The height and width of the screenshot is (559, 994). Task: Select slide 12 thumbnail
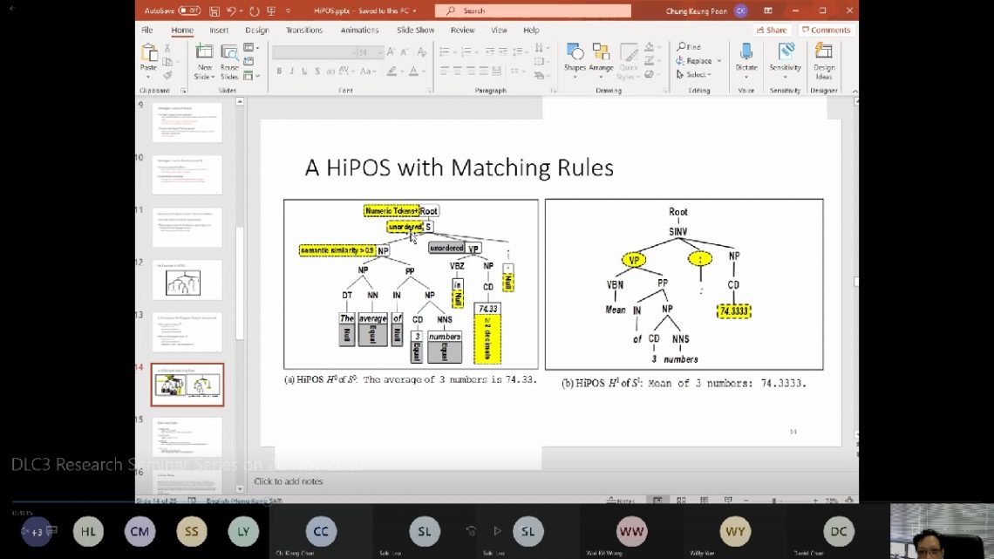click(x=187, y=280)
